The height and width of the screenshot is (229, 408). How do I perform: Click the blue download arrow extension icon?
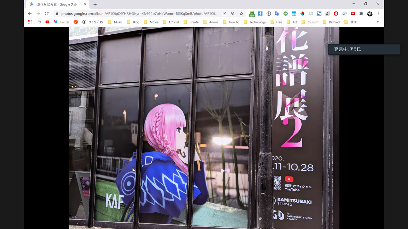(260, 14)
